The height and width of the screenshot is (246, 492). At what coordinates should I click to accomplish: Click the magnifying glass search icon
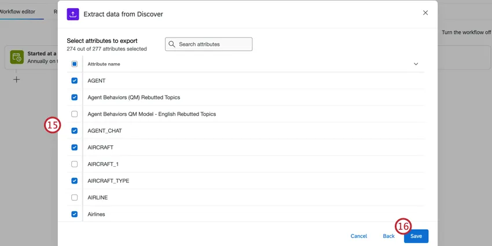pyautogui.click(x=172, y=44)
